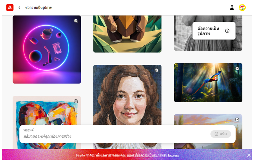Open the colorful heart painting thumbnail

click(x=47, y=110)
